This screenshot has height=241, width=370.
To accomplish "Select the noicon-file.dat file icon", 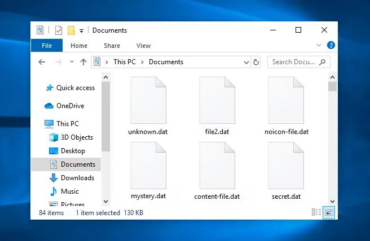I will pos(286,100).
